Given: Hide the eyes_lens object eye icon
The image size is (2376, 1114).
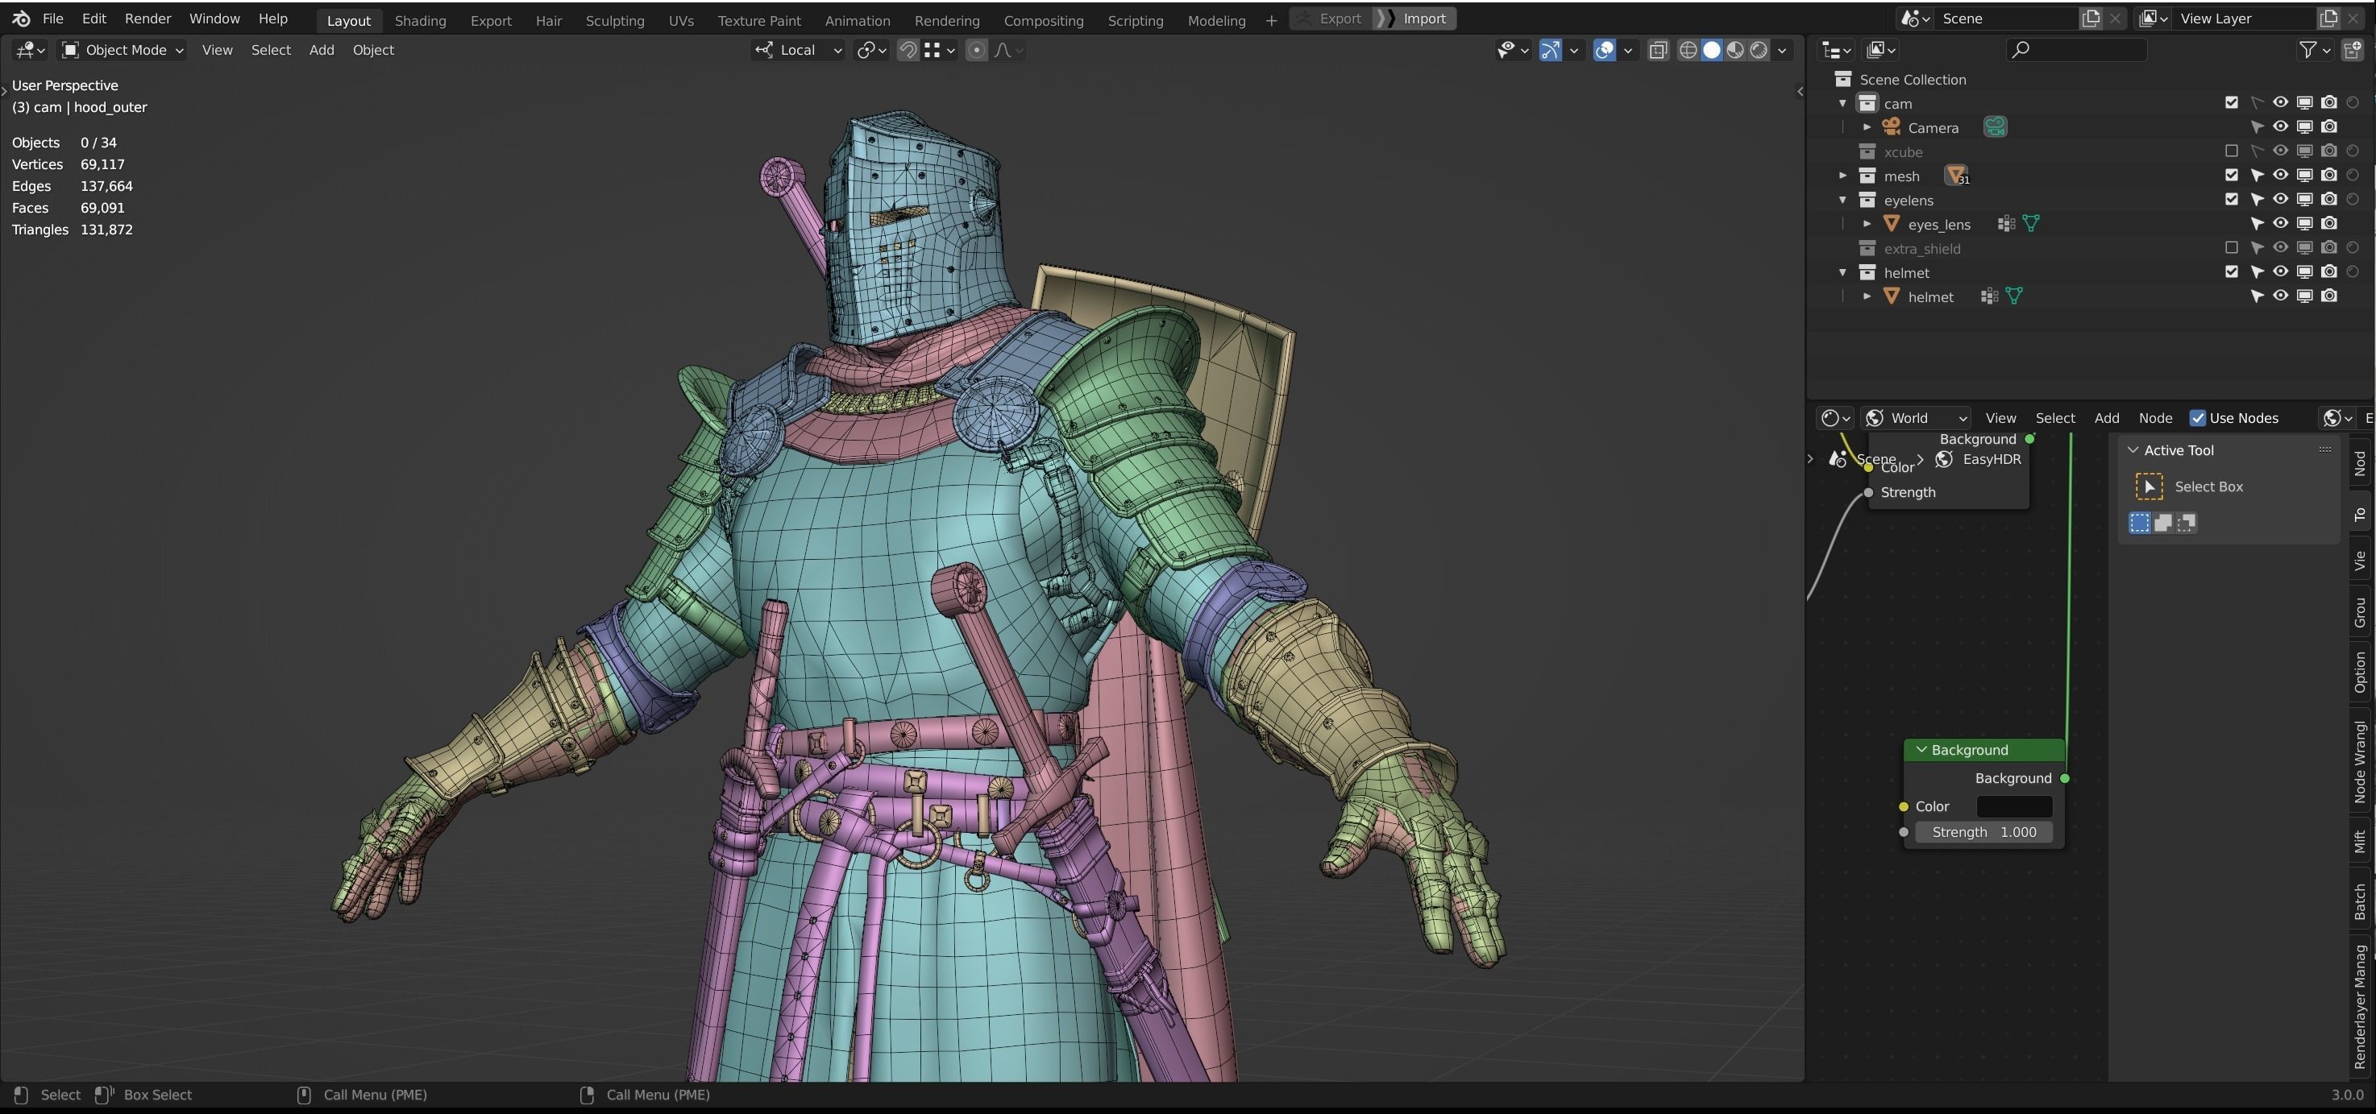Looking at the screenshot, I should click(x=2280, y=223).
